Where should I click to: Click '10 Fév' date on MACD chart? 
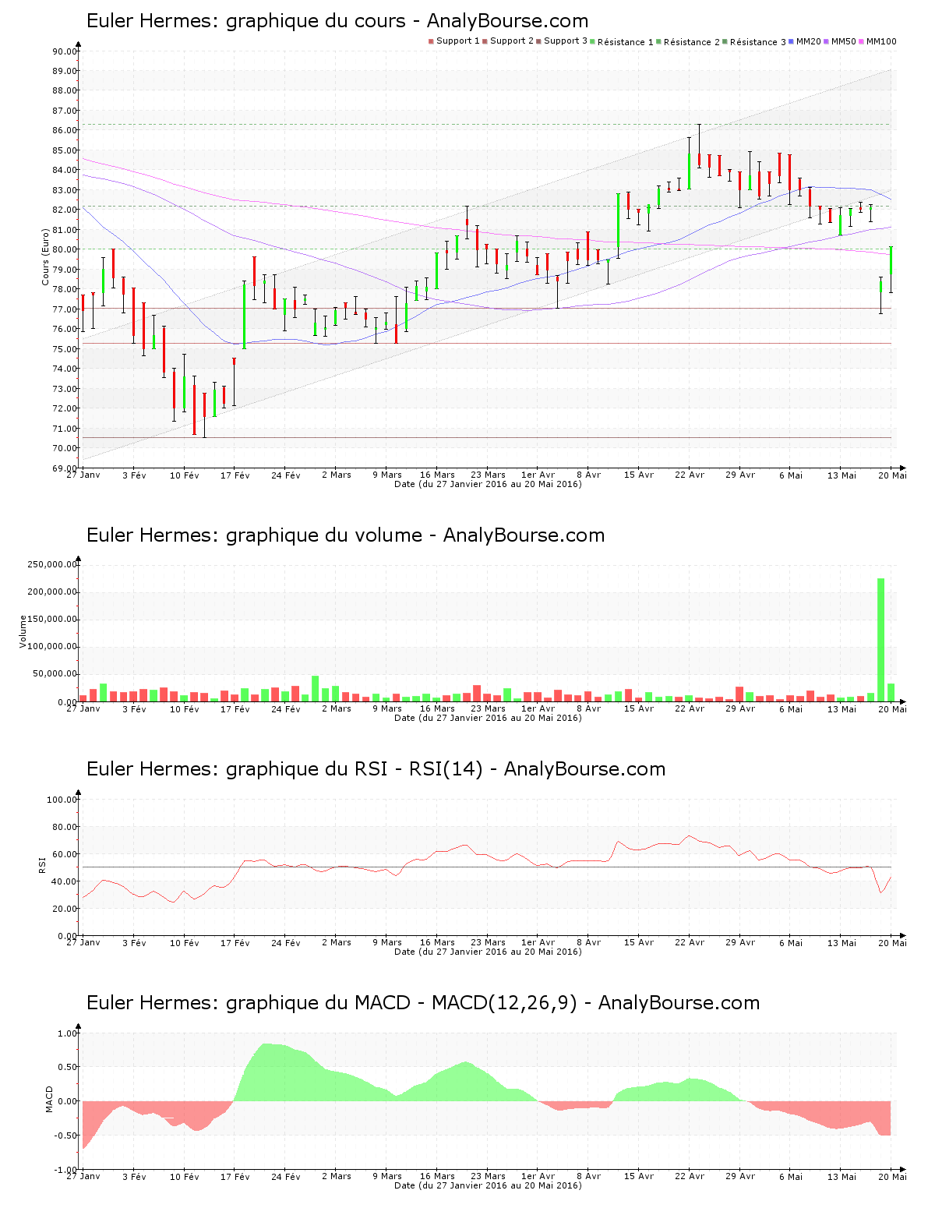185,1176
